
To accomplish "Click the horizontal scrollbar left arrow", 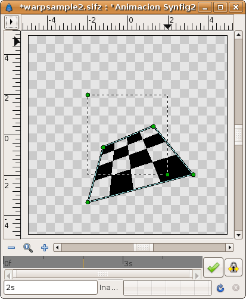I will pos(57,248).
